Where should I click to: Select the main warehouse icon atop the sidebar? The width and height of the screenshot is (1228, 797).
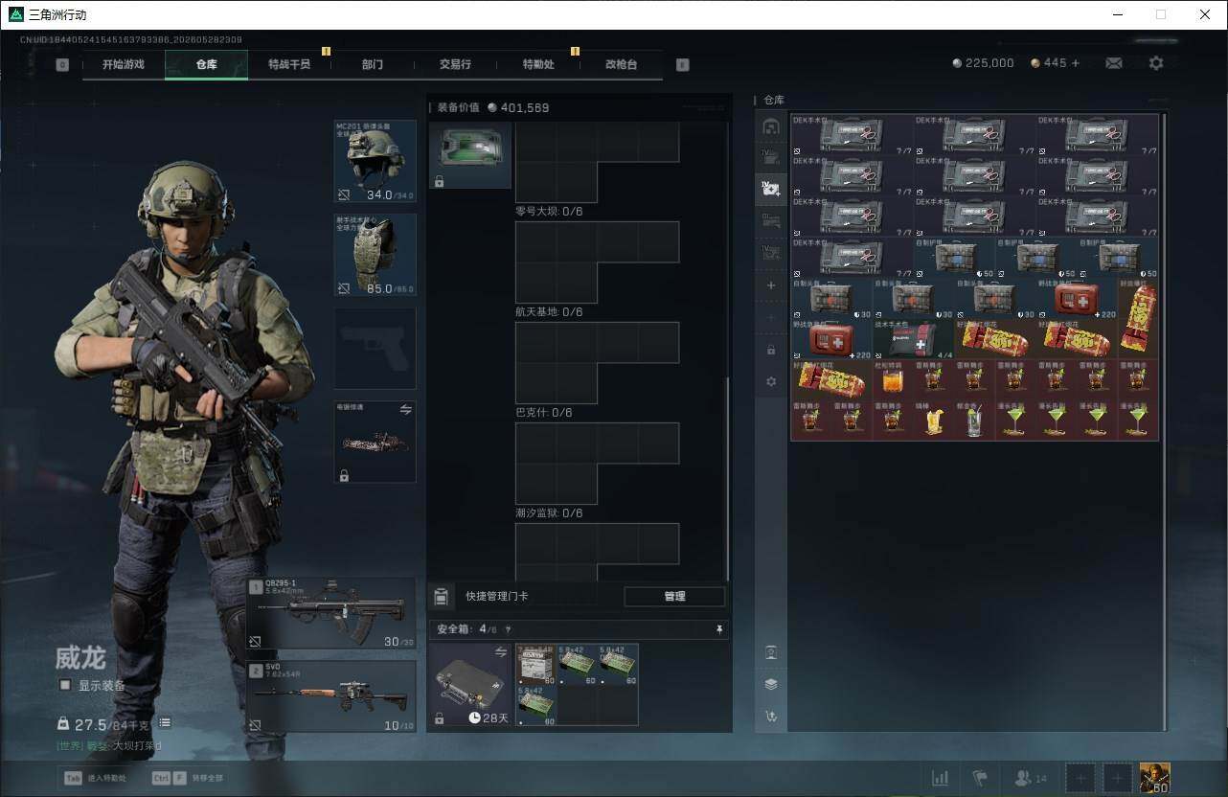point(771,126)
